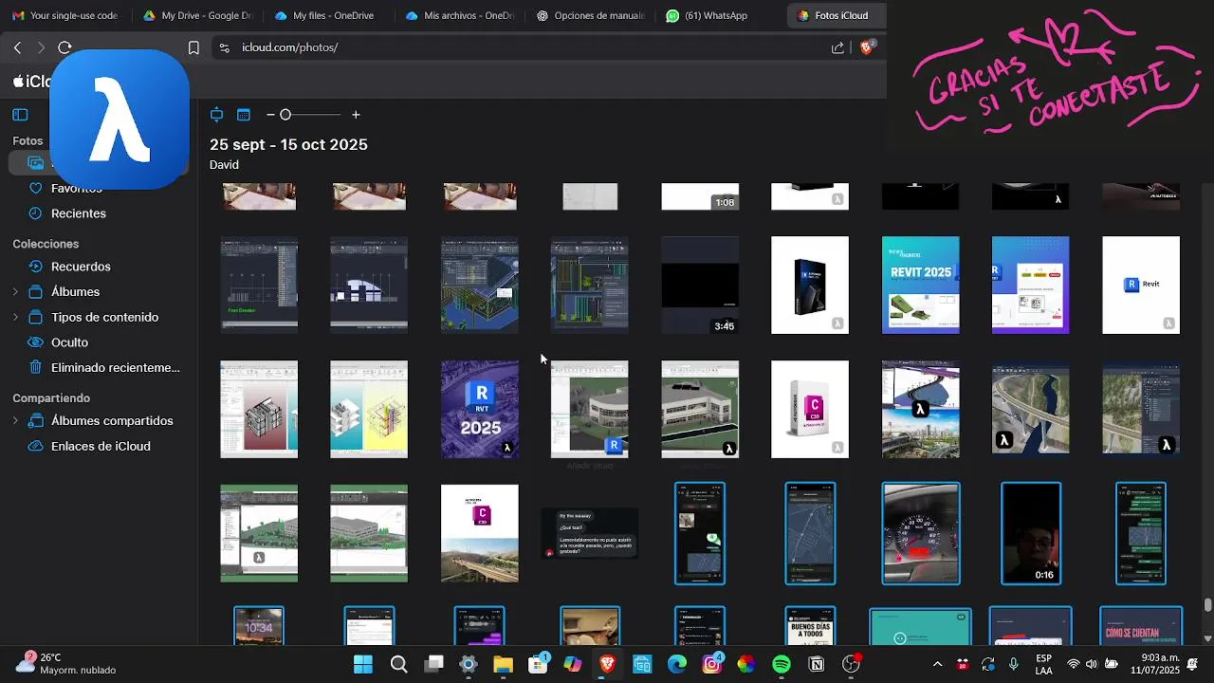Click the icloud.com/photos address bar

(531, 47)
